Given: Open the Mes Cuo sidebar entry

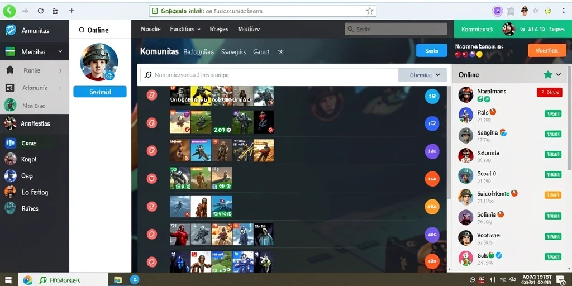Looking at the screenshot, I should click(34, 106).
